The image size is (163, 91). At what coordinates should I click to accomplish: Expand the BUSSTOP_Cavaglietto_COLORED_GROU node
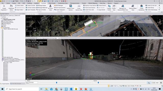coord(2,60)
